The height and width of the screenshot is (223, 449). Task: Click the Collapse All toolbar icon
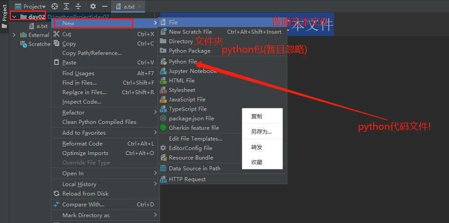[x=78, y=6]
